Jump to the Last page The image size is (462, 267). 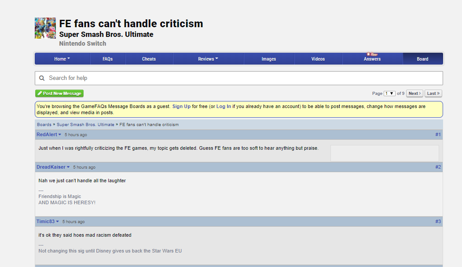pos(433,93)
